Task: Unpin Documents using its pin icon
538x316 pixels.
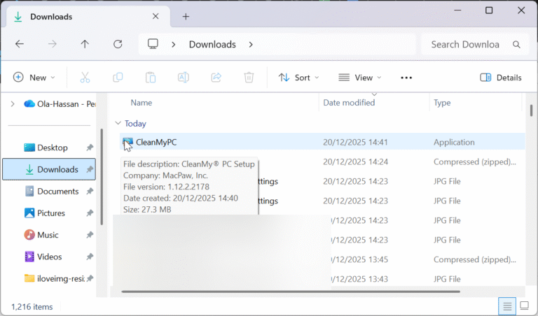Action: (90, 192)
